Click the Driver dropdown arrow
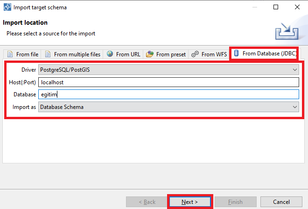The image size is (308, 209). (x=294, y=70)
